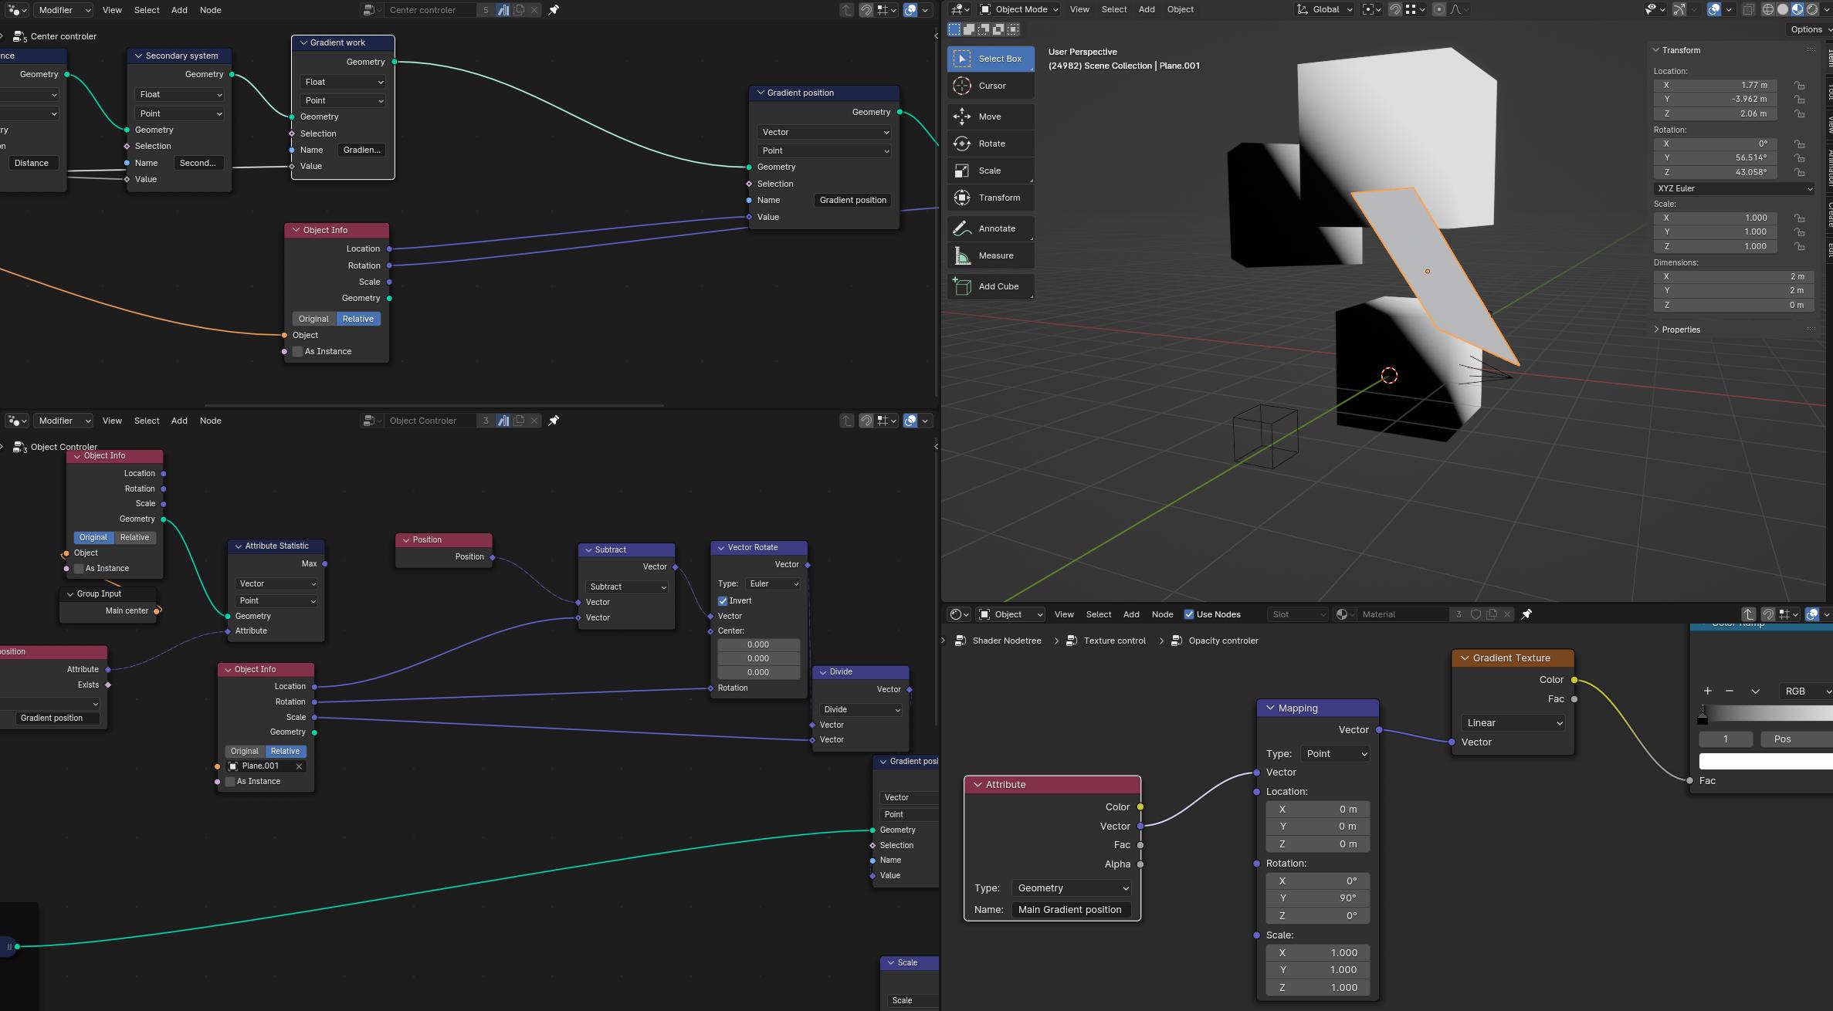The height and width of the screenshot is (1011, 1833).
Task: Click the Object menu in top menu bar
Action: [1179, 10]
